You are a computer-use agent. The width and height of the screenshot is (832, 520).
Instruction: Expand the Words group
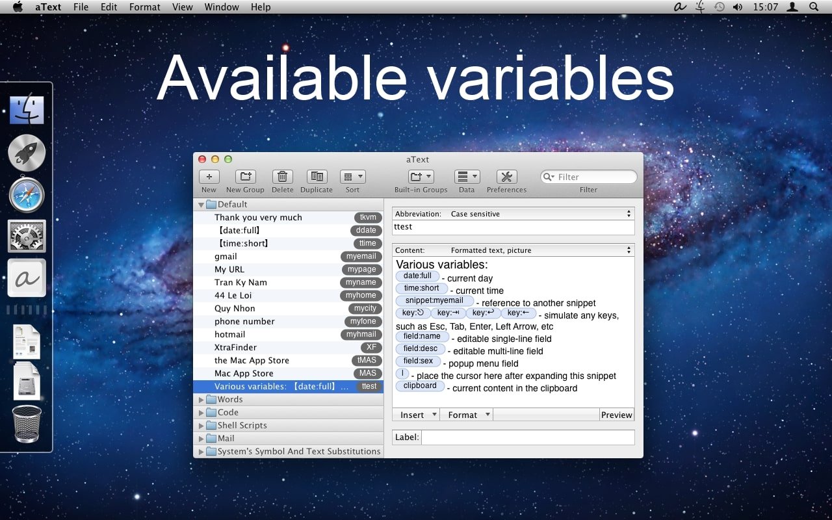tap(201, 400)
